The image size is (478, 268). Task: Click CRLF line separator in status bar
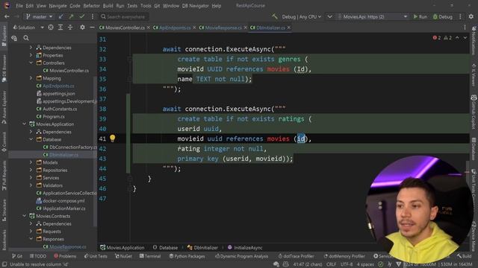(x=331, y=264)
